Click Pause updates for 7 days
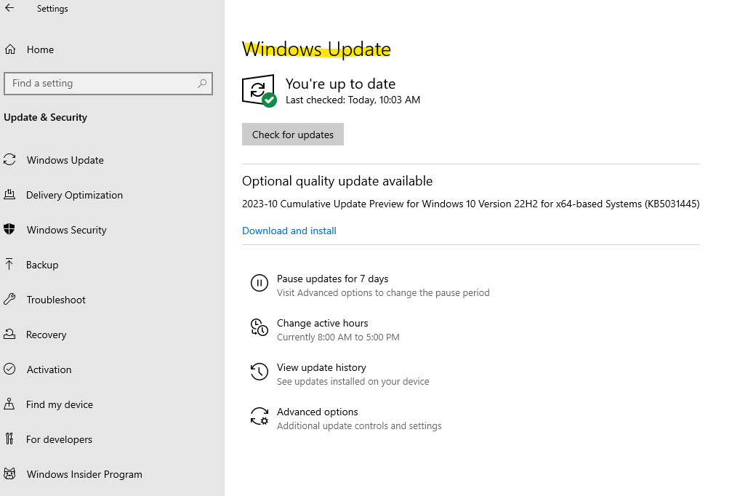 332,279
